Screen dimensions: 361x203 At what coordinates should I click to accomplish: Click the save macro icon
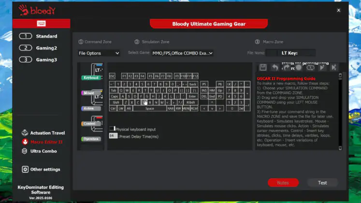263,68
